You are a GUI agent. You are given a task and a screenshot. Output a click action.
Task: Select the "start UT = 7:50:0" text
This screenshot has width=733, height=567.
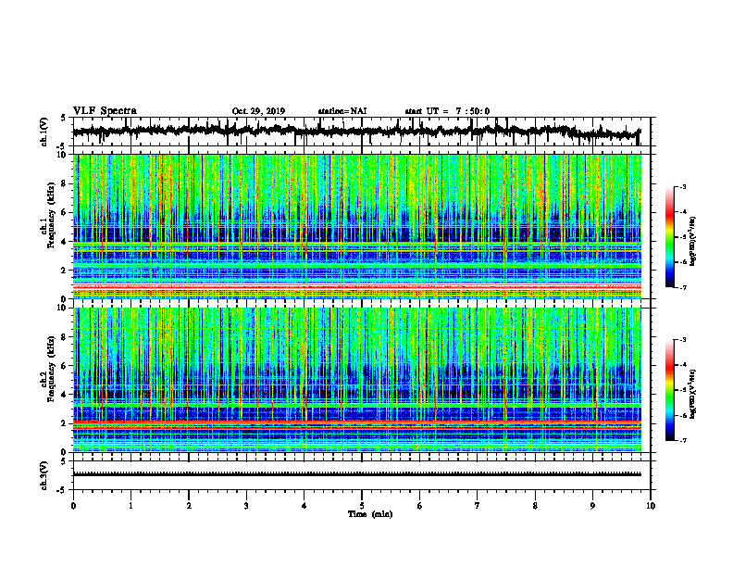point(447,111)
